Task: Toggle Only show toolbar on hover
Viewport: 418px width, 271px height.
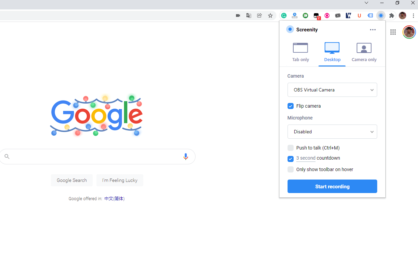Action: pyautogui.click(x=291, y=169)
